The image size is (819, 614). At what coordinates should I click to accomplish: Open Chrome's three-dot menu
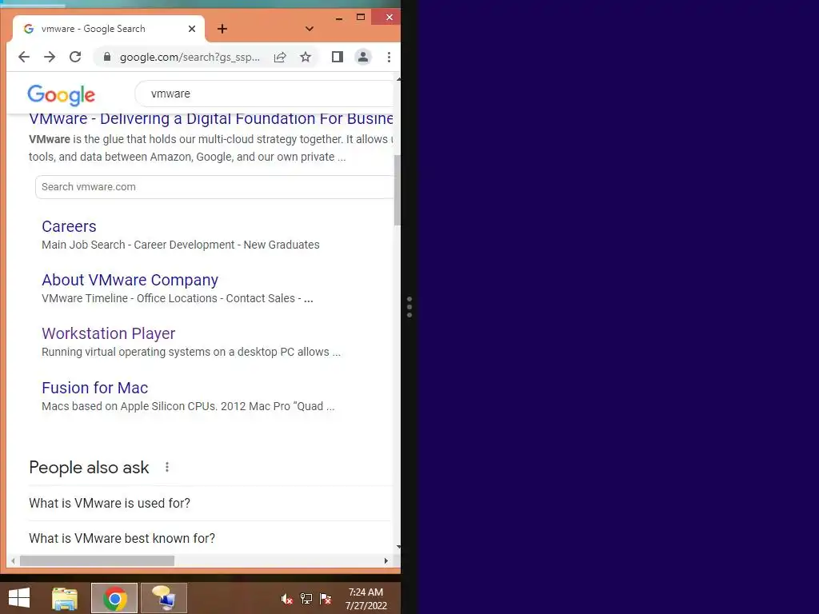pyautogui.click(x=389, y=57)
